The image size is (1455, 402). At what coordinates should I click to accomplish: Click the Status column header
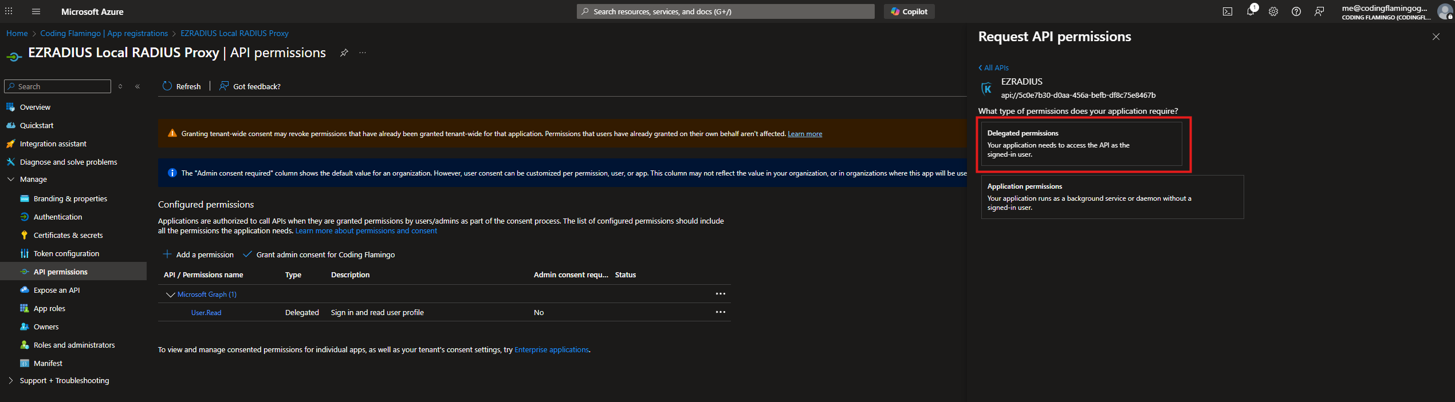click(626, 275)
